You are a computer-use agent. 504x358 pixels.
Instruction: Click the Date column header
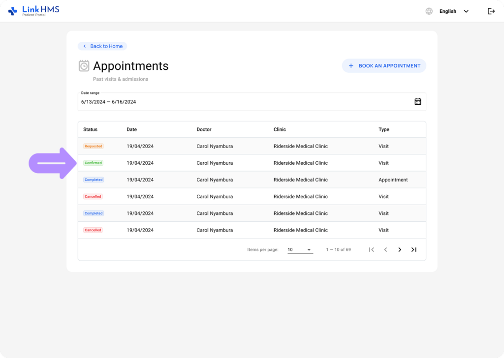(131, 129)
